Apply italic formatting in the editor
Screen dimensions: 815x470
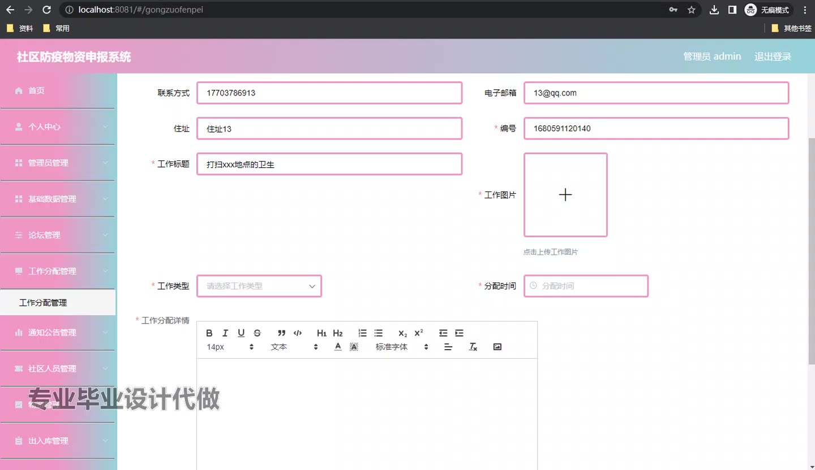coord(225,333)
